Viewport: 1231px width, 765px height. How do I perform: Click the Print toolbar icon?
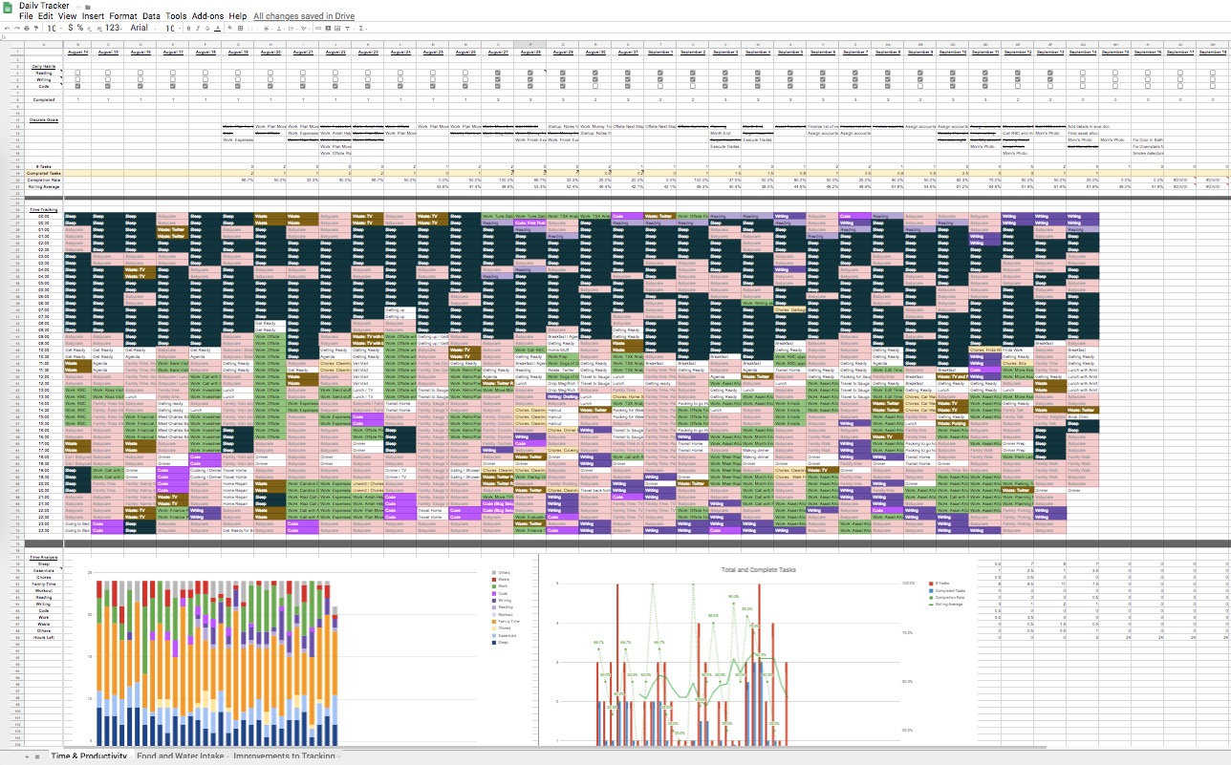pyautogui.click(x=27, y=28)
